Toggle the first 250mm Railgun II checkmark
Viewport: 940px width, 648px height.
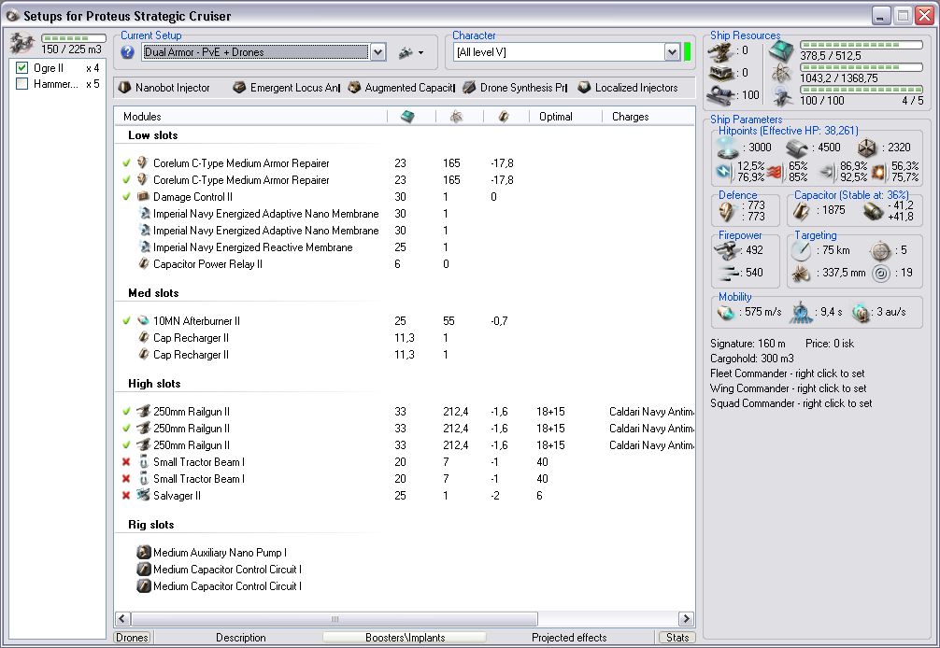click(126, 412)
